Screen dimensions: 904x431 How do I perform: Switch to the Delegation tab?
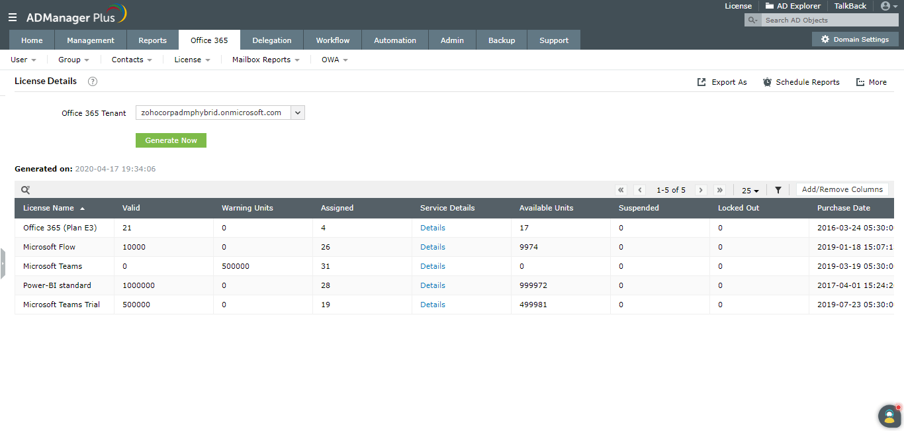tap(272, 40)
